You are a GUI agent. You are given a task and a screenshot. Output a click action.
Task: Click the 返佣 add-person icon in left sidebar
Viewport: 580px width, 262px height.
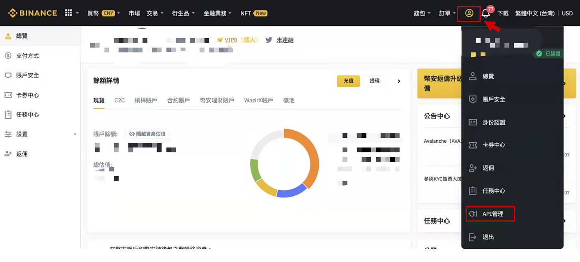tap(8, 154)
